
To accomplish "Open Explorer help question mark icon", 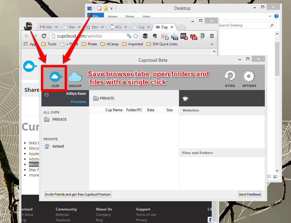I will pos(276,16).
